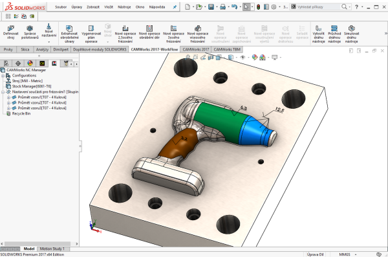Run Extrahovat obrobitelné útvary

pyautogui.click(x=69, y=34)
